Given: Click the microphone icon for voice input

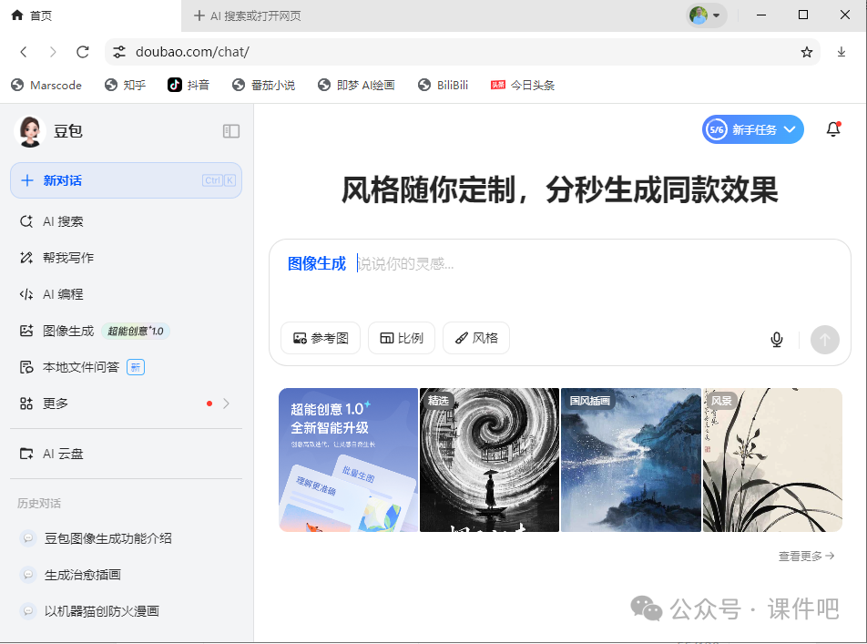Looking at the screenshot, I should [776, 339].
